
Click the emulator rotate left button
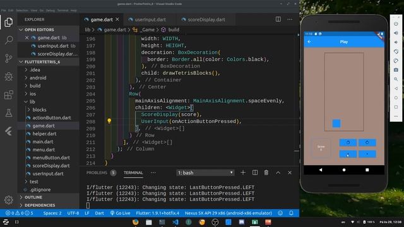[396, 52]
